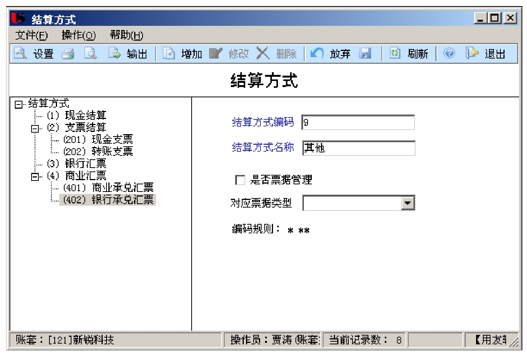The width and height of the screenshot is (527, 355).
Task: Click the 刷新 (Refresh) toolbar icon
Action: point(395,54)
